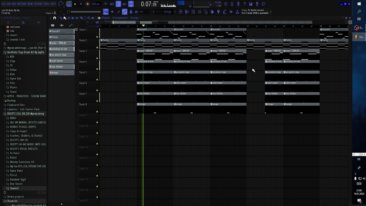Click the speech bubble info icon

pos(263,4)
